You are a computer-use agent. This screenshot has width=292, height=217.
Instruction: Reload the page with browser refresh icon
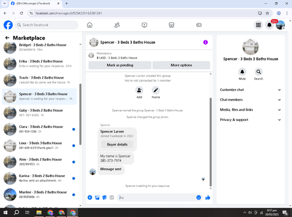pos(22,13)
